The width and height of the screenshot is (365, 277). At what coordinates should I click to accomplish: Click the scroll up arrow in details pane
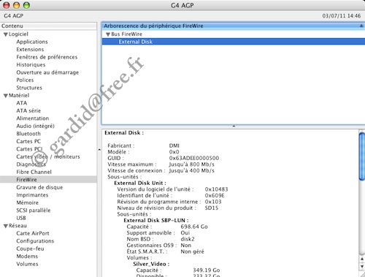pyautogui.click(x=362, y=259)
